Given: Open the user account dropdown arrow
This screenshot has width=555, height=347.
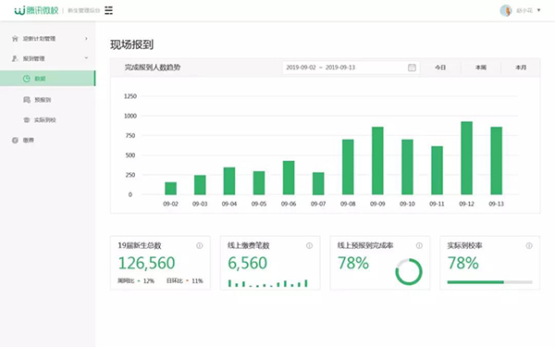Looking at the screenshot, I should point(538,10).
